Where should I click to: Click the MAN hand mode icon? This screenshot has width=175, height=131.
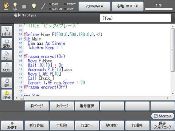point(6,6)
